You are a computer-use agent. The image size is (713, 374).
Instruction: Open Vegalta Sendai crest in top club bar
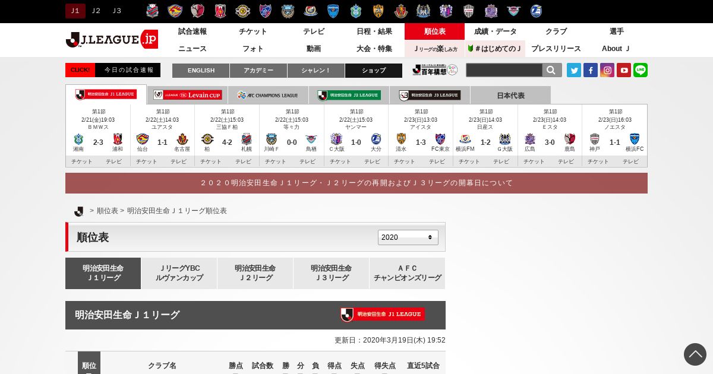point(175,11)
